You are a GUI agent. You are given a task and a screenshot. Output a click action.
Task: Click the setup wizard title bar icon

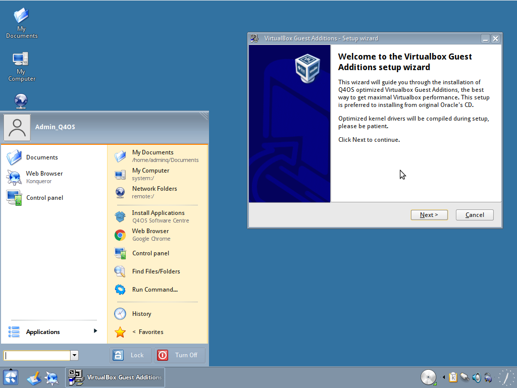coord(254,38)
